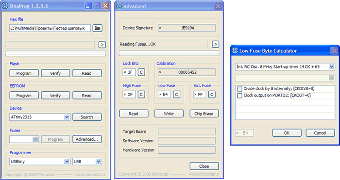This screenshot has height=180, width=340.
Task: Click www.microstar.ir text in SinaProg
Action: pos(90,174)
